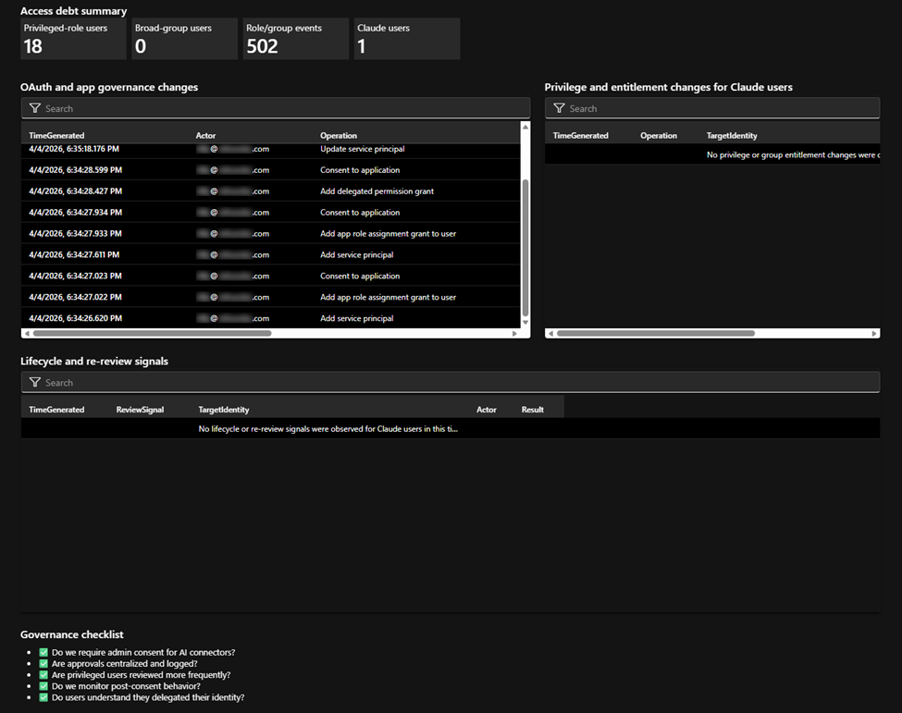The image size is (902, 713).
Task: Click filter icon in Privilege entitlement search box
Action: (x=559, y=108)
